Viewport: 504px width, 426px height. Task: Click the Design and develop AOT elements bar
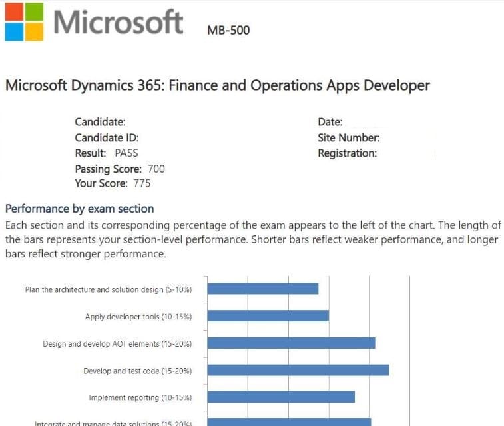click(x=291, y=343)
